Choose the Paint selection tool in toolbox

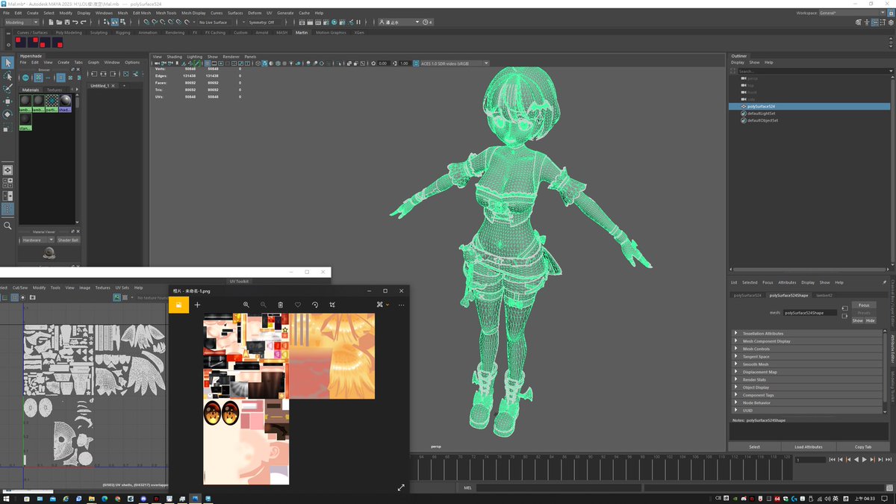pyautogui.click(x=7, y=88)
